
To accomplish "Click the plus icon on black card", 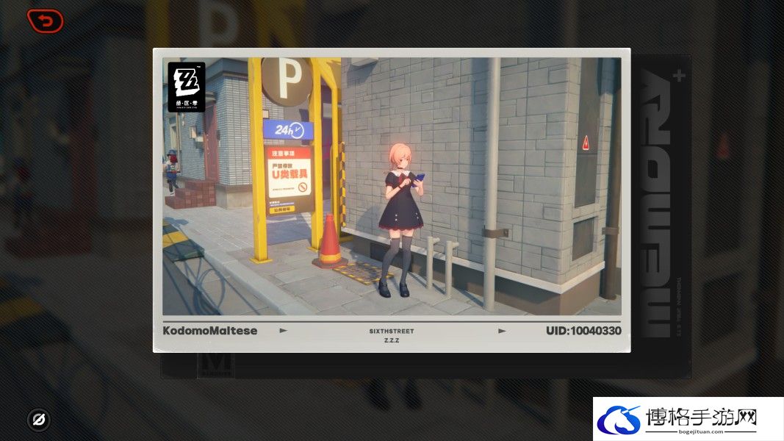I will point(678,76).
